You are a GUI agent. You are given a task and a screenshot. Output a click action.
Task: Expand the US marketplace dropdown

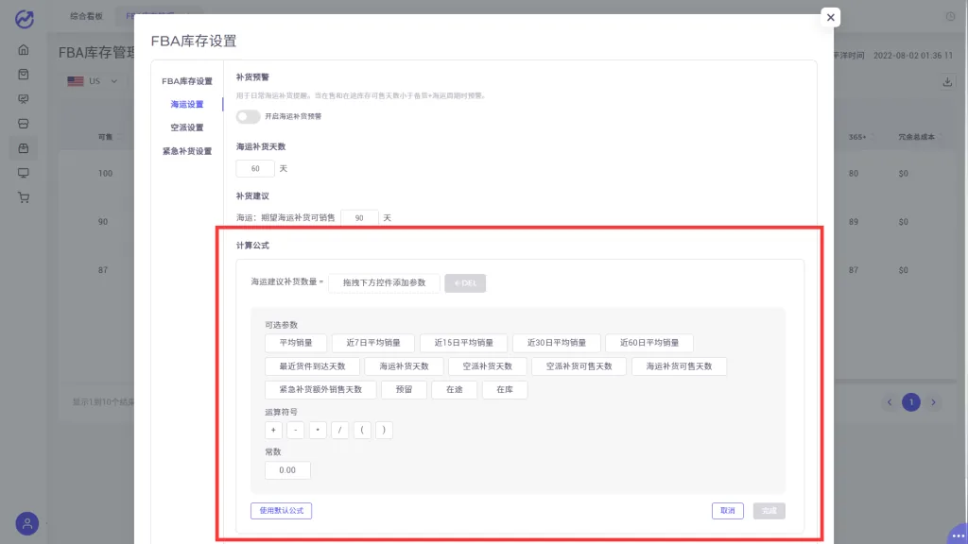coord(93,81)
